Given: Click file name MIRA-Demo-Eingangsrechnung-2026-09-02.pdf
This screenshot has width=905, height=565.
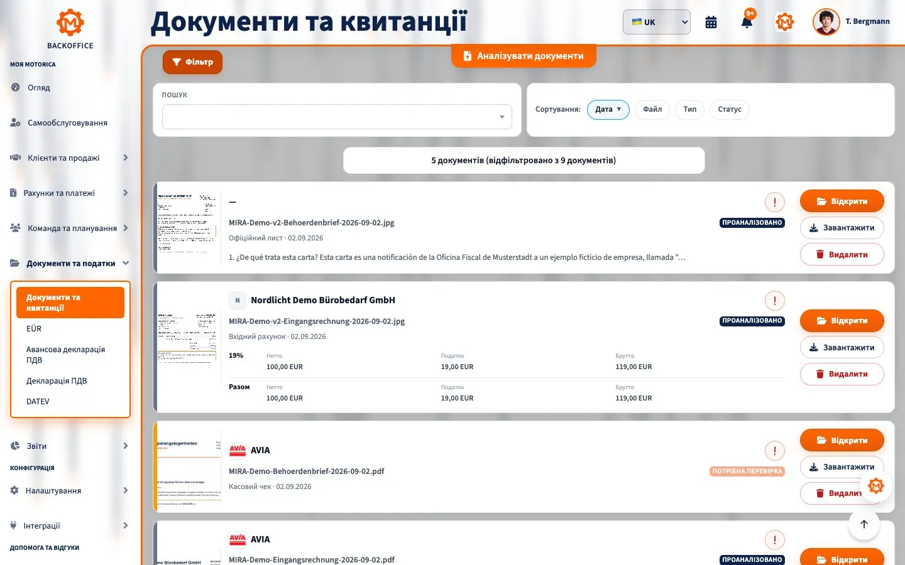Looking at the screenshot, I should pos(312,559).
